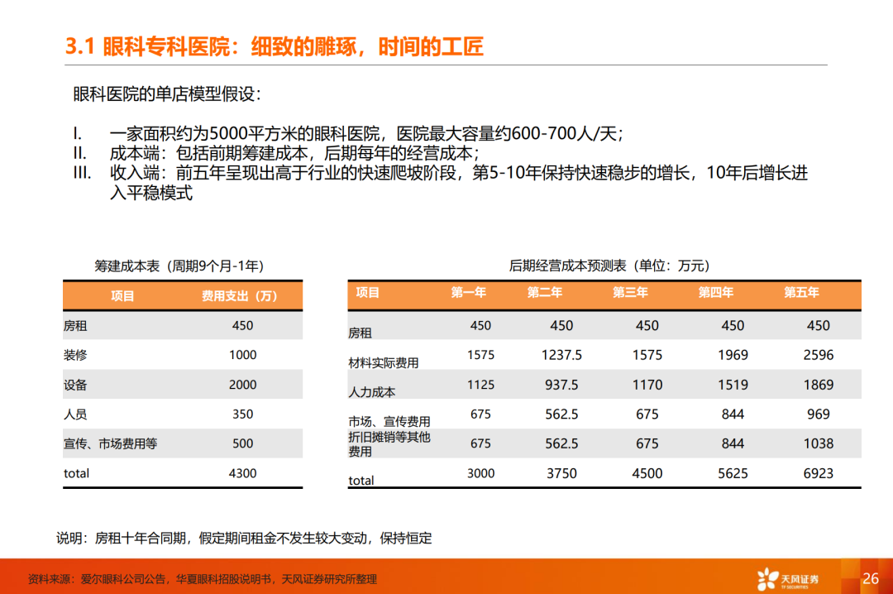This screenshot has width=893, height=594.
Task: Click the 设备 row value 2000
Action: pos(242,385)
